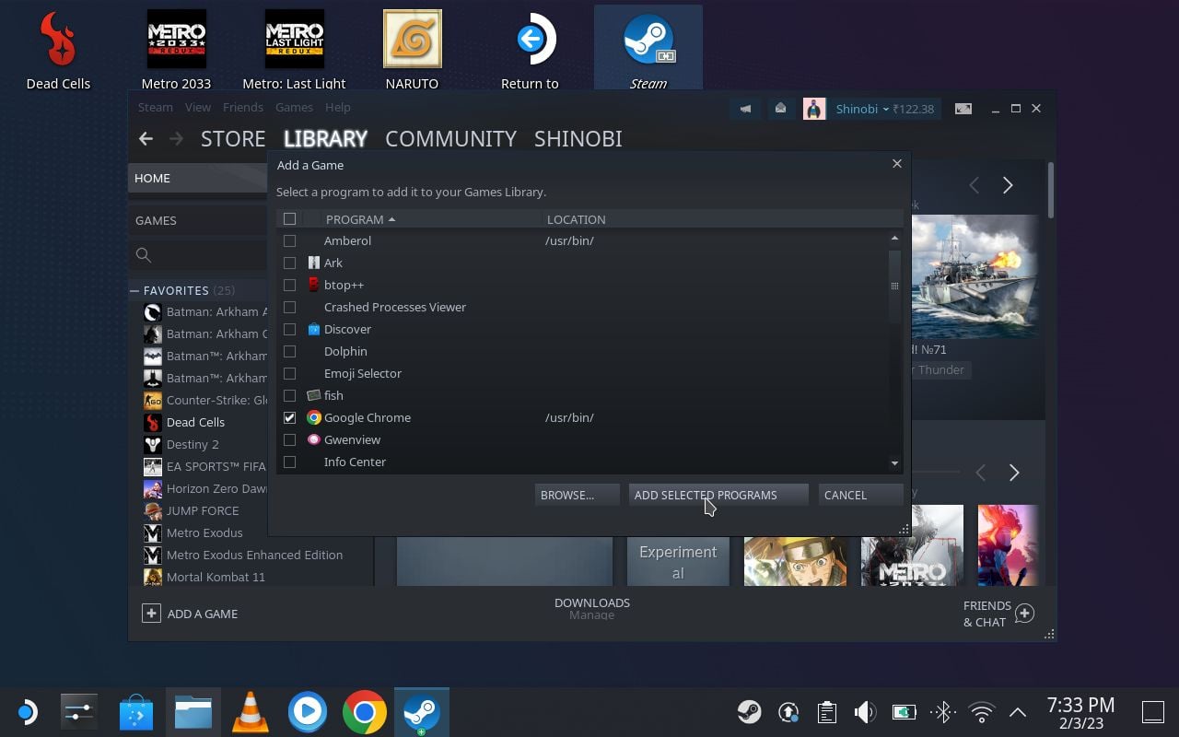
Task: Click ADD SELECTED PROGRAMS button
Action: click(718, 495)
